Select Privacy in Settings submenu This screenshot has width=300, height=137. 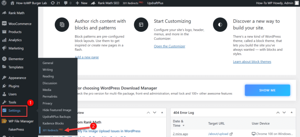pyautogui.click(x=47, y=103)
